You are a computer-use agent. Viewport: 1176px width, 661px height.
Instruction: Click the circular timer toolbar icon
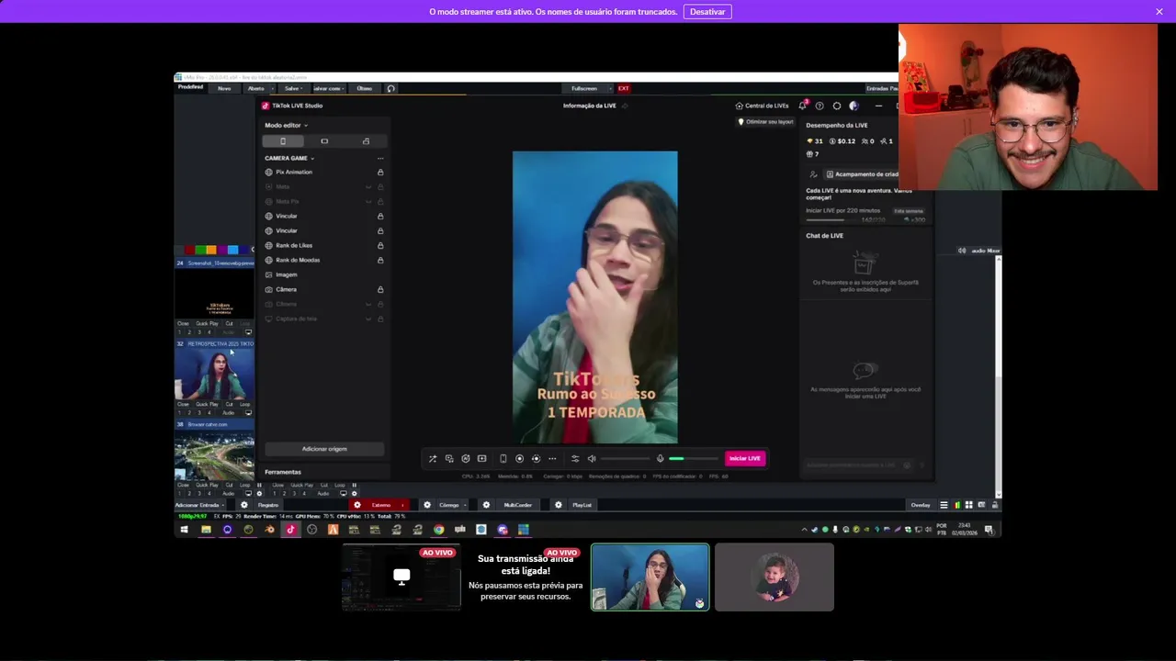pyautogui.click(x=466, y=459)
